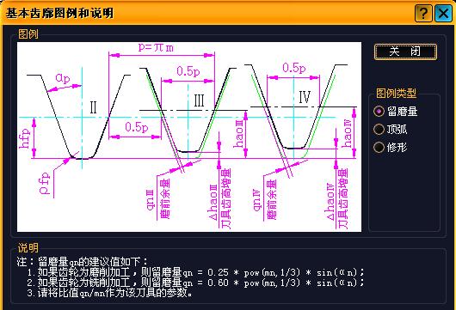Click the Roman numeral III profile label
Image resolution: width=456 pixels, height=310 pixels.
(200, 100)
